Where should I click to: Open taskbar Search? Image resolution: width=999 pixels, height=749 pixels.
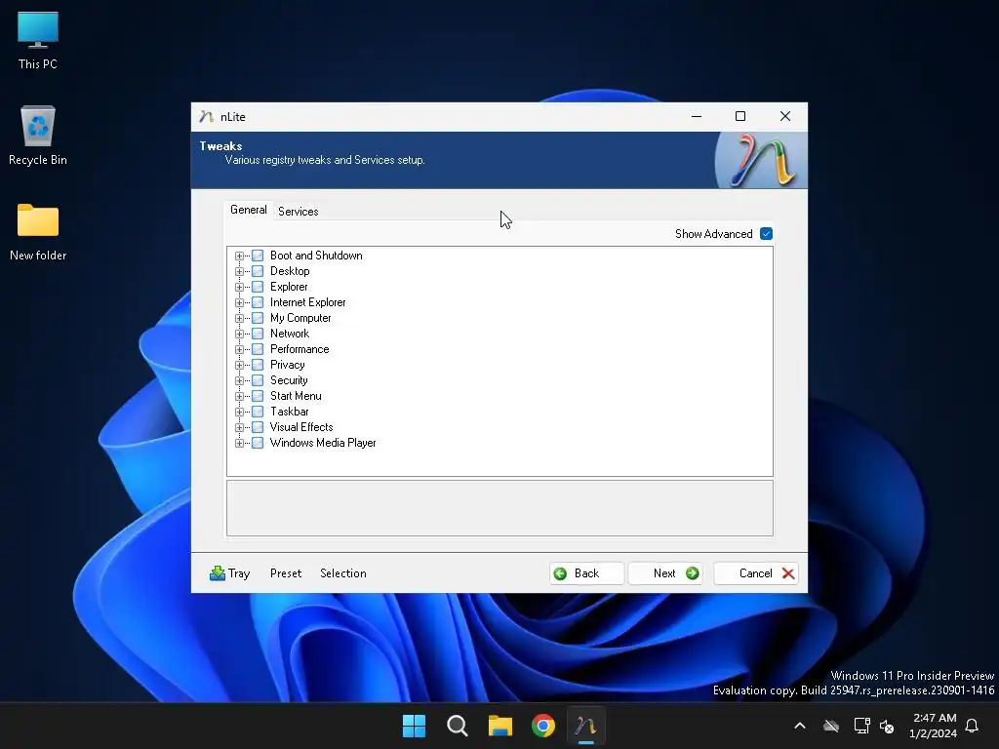[457, 726]
